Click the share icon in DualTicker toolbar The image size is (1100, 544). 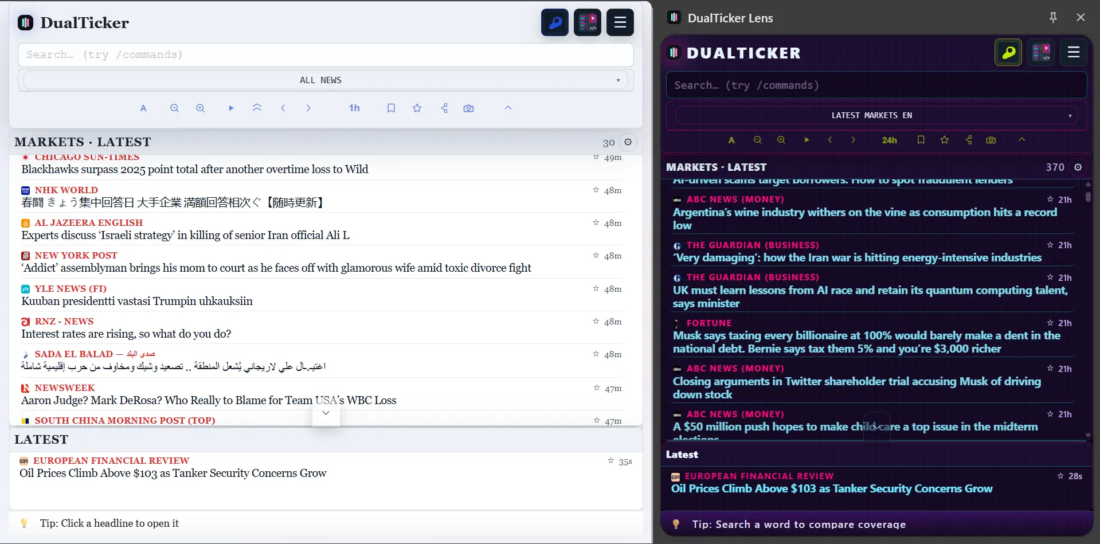(x=444, y=108)
